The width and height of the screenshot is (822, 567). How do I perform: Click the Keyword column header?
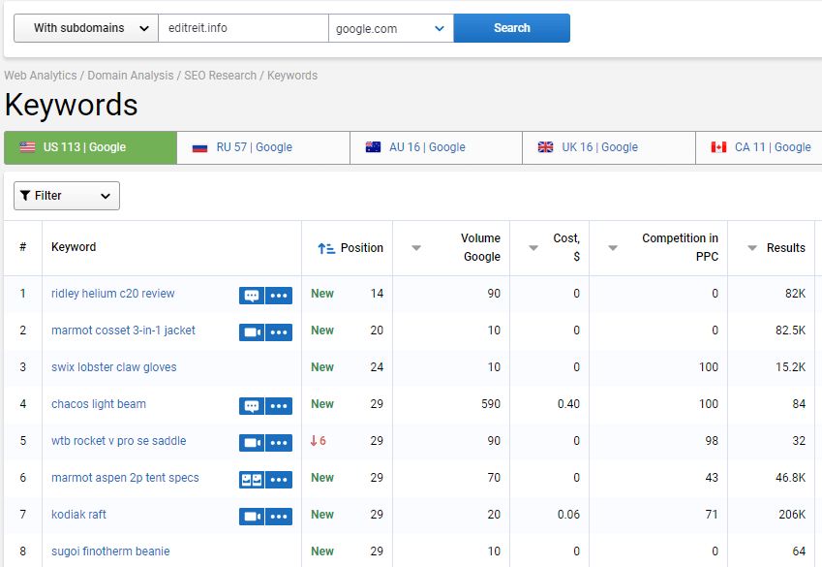pyautogui.click(x=74, y=247)
